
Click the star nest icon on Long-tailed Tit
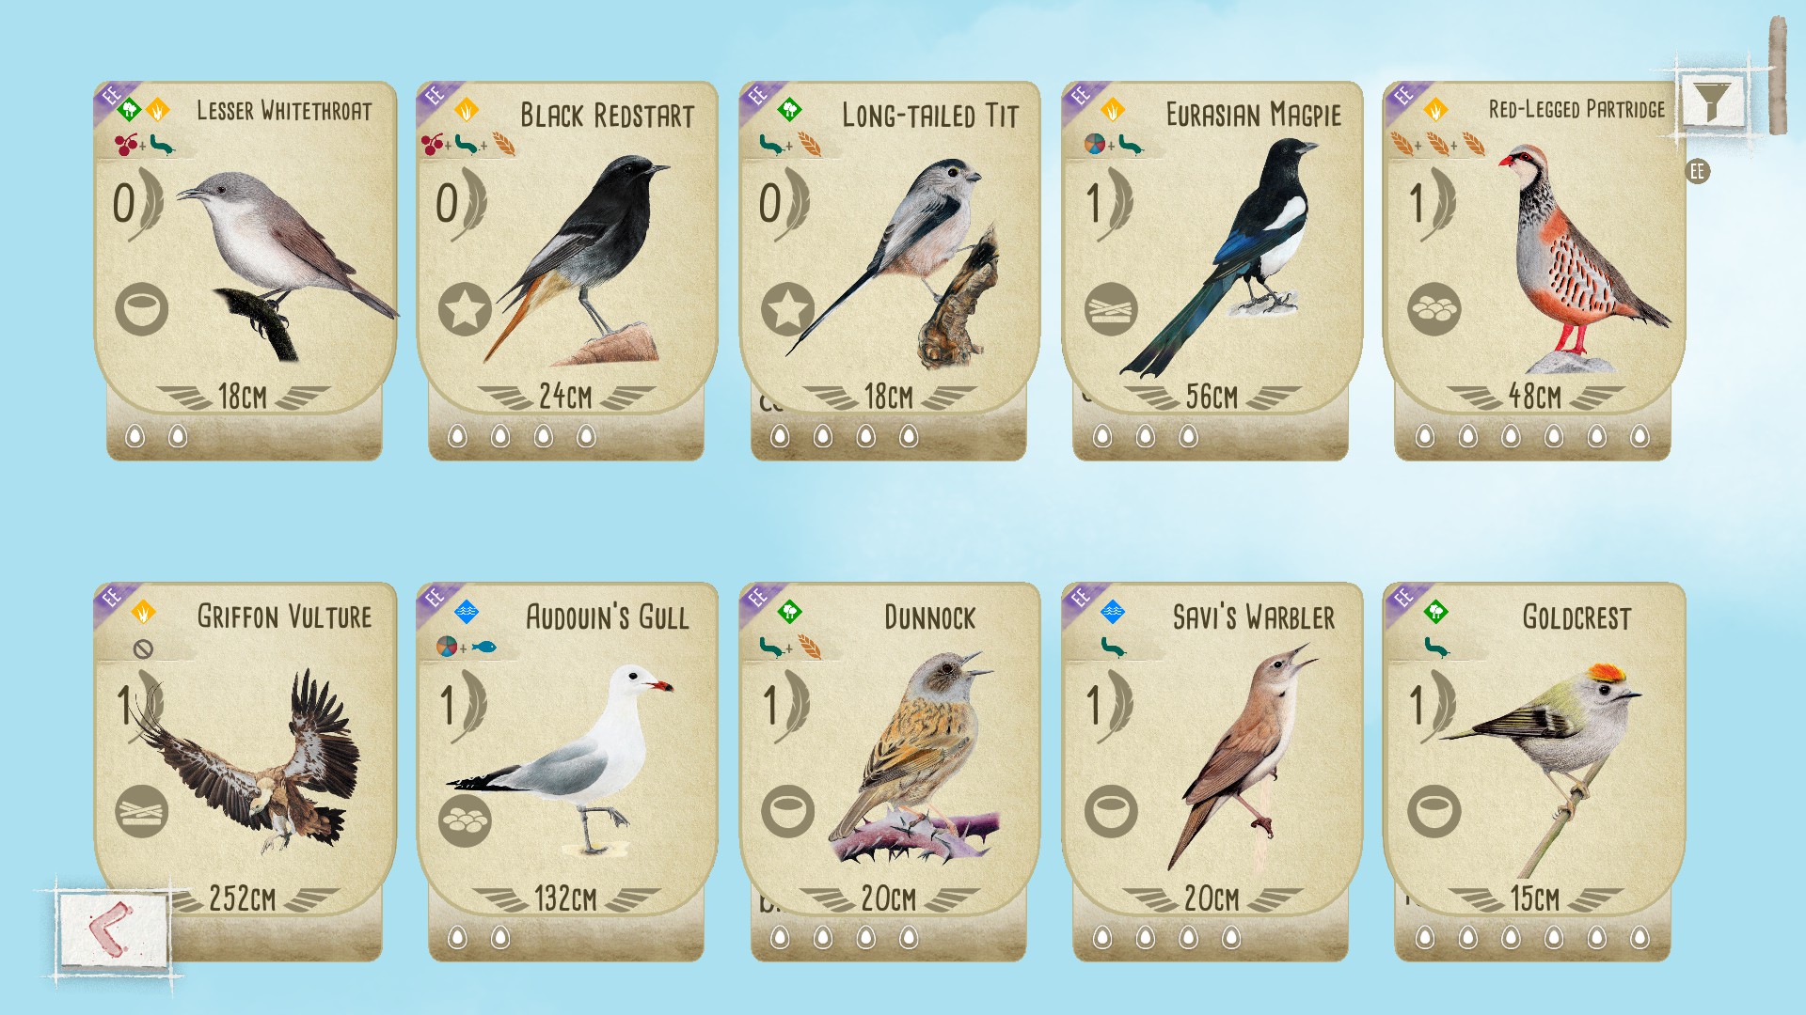pos(787,309)
